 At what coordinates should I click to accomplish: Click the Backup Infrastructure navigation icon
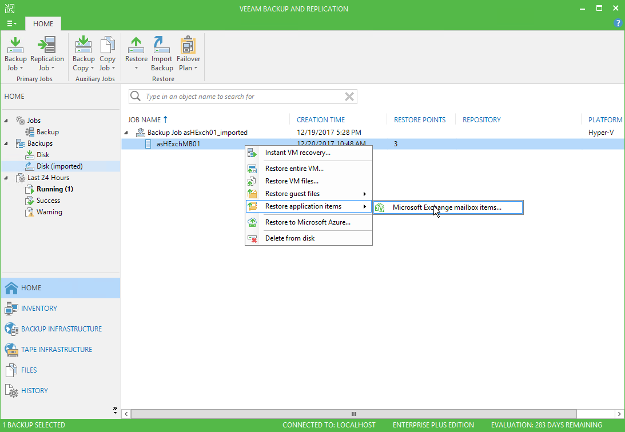coord(11,329)
